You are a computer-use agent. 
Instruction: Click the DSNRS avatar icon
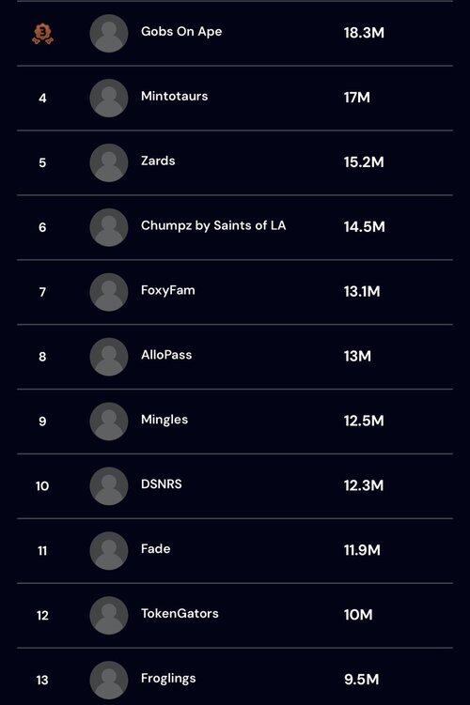[x=109, y=486]
